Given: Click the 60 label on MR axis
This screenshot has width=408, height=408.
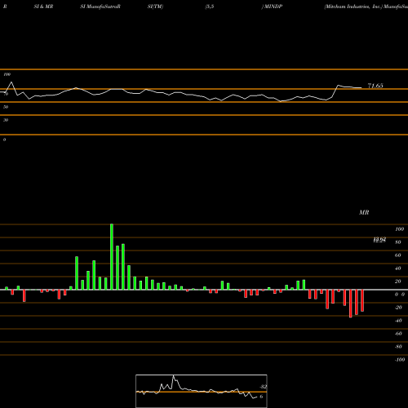Looking at the screenshot, I should coord(398,255).
